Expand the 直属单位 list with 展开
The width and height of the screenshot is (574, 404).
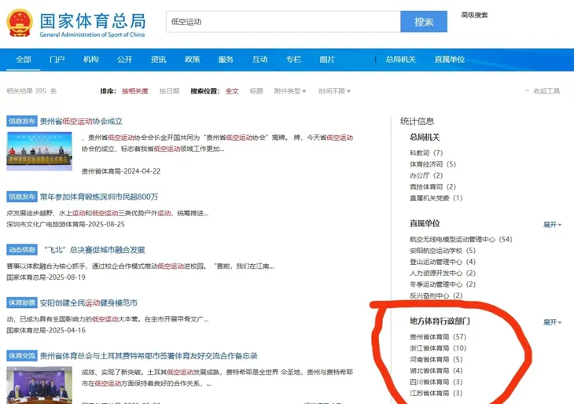coord(552,224)
